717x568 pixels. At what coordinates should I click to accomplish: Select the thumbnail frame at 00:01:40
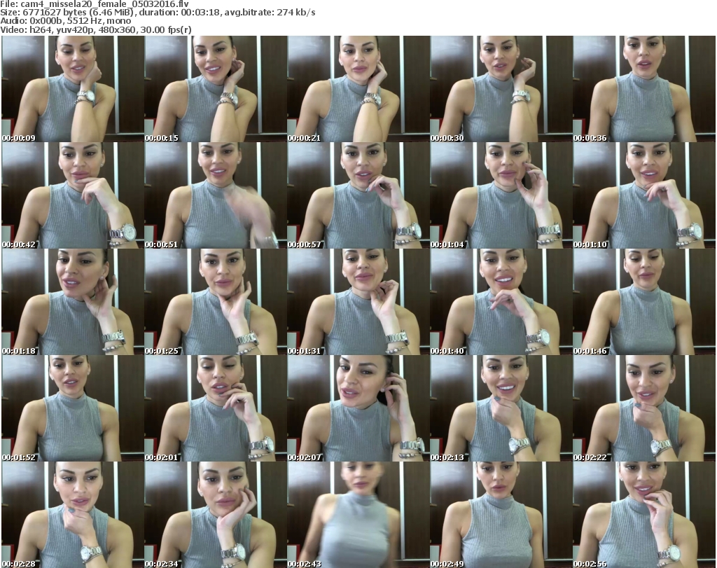coord(501,302)
